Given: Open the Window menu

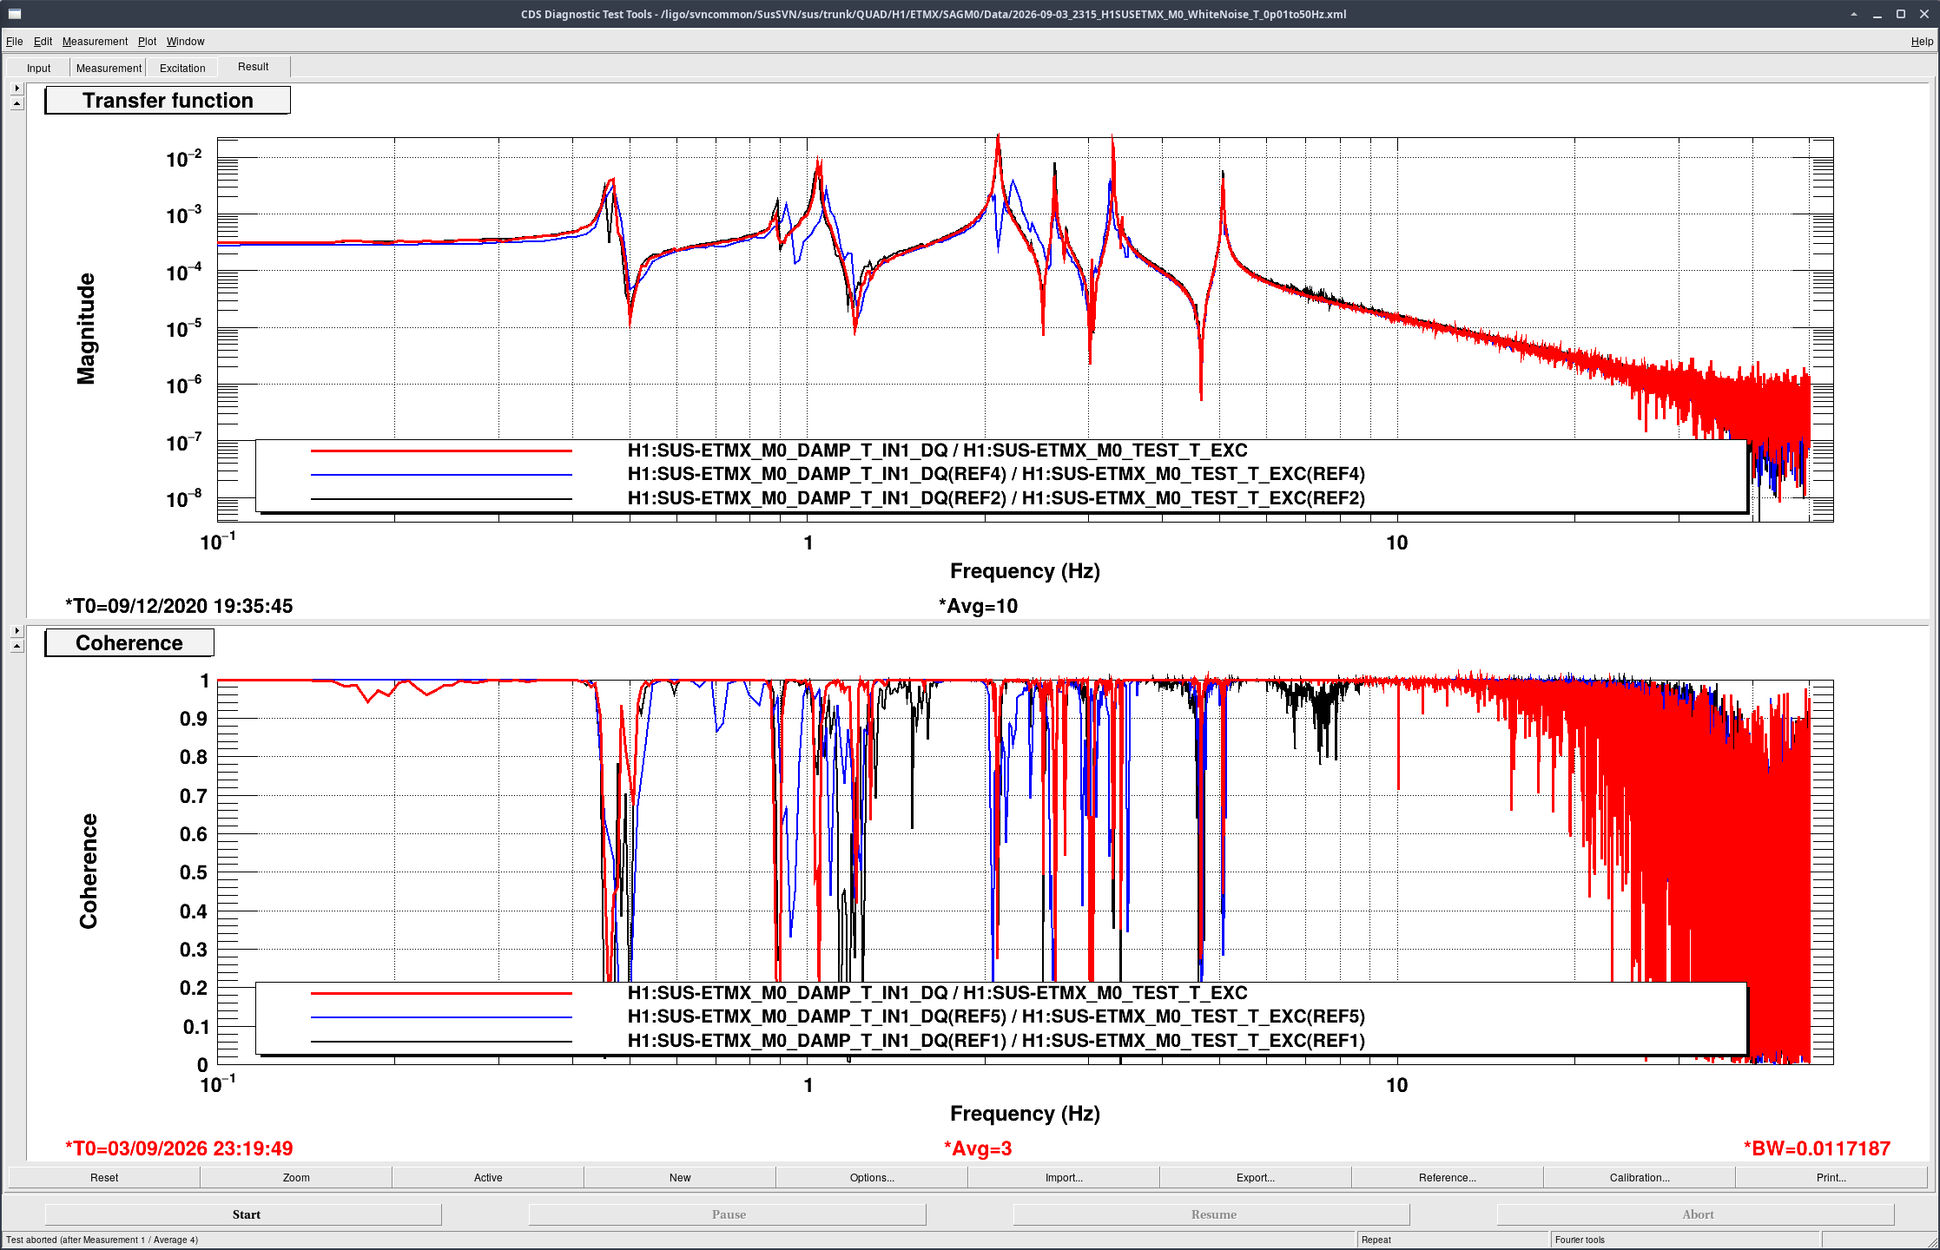Looking at the screenshot, I should click(185, 41).
